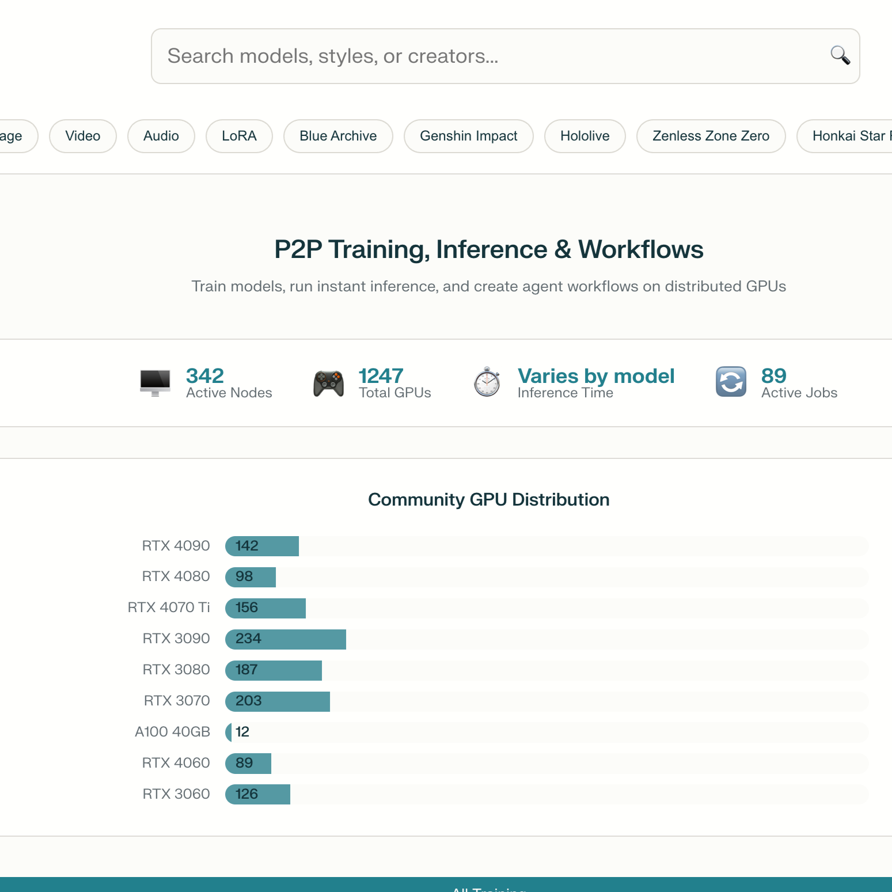
Task: Click the 'RTX 4080' row label
Action: [176, 576]
